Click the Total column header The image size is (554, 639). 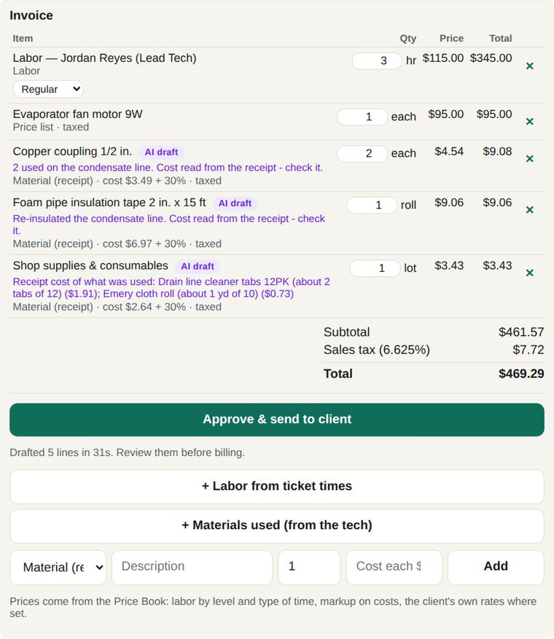501,39
